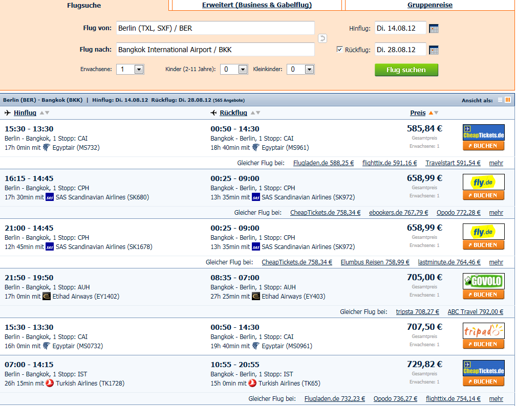Uncheck the Rückflug checkbox
The image size is (516, 406).
coord(339,49)
